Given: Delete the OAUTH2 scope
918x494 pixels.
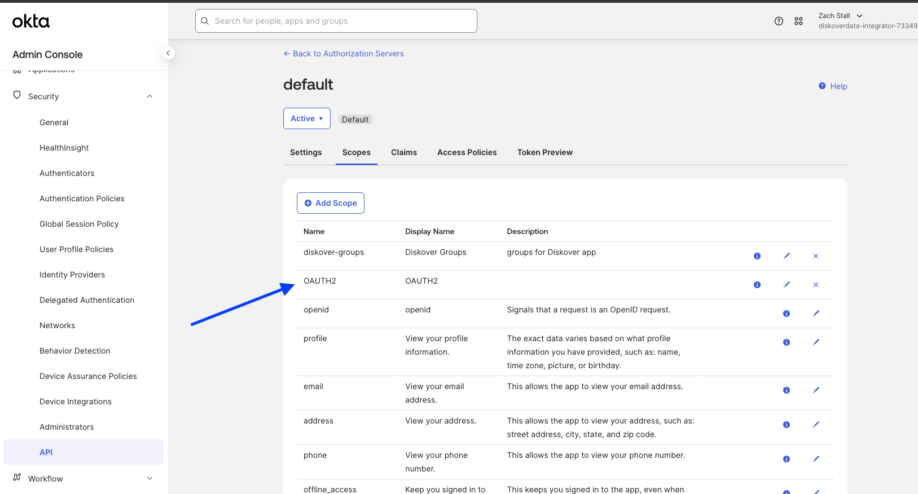Looking at the screenshot, I should pos(816,285).
